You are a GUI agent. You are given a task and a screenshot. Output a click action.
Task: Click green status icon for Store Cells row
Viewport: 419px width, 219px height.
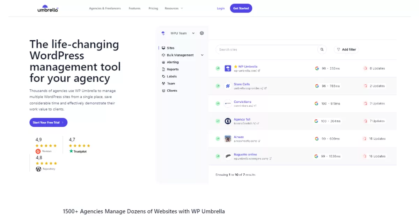(218, 86)
